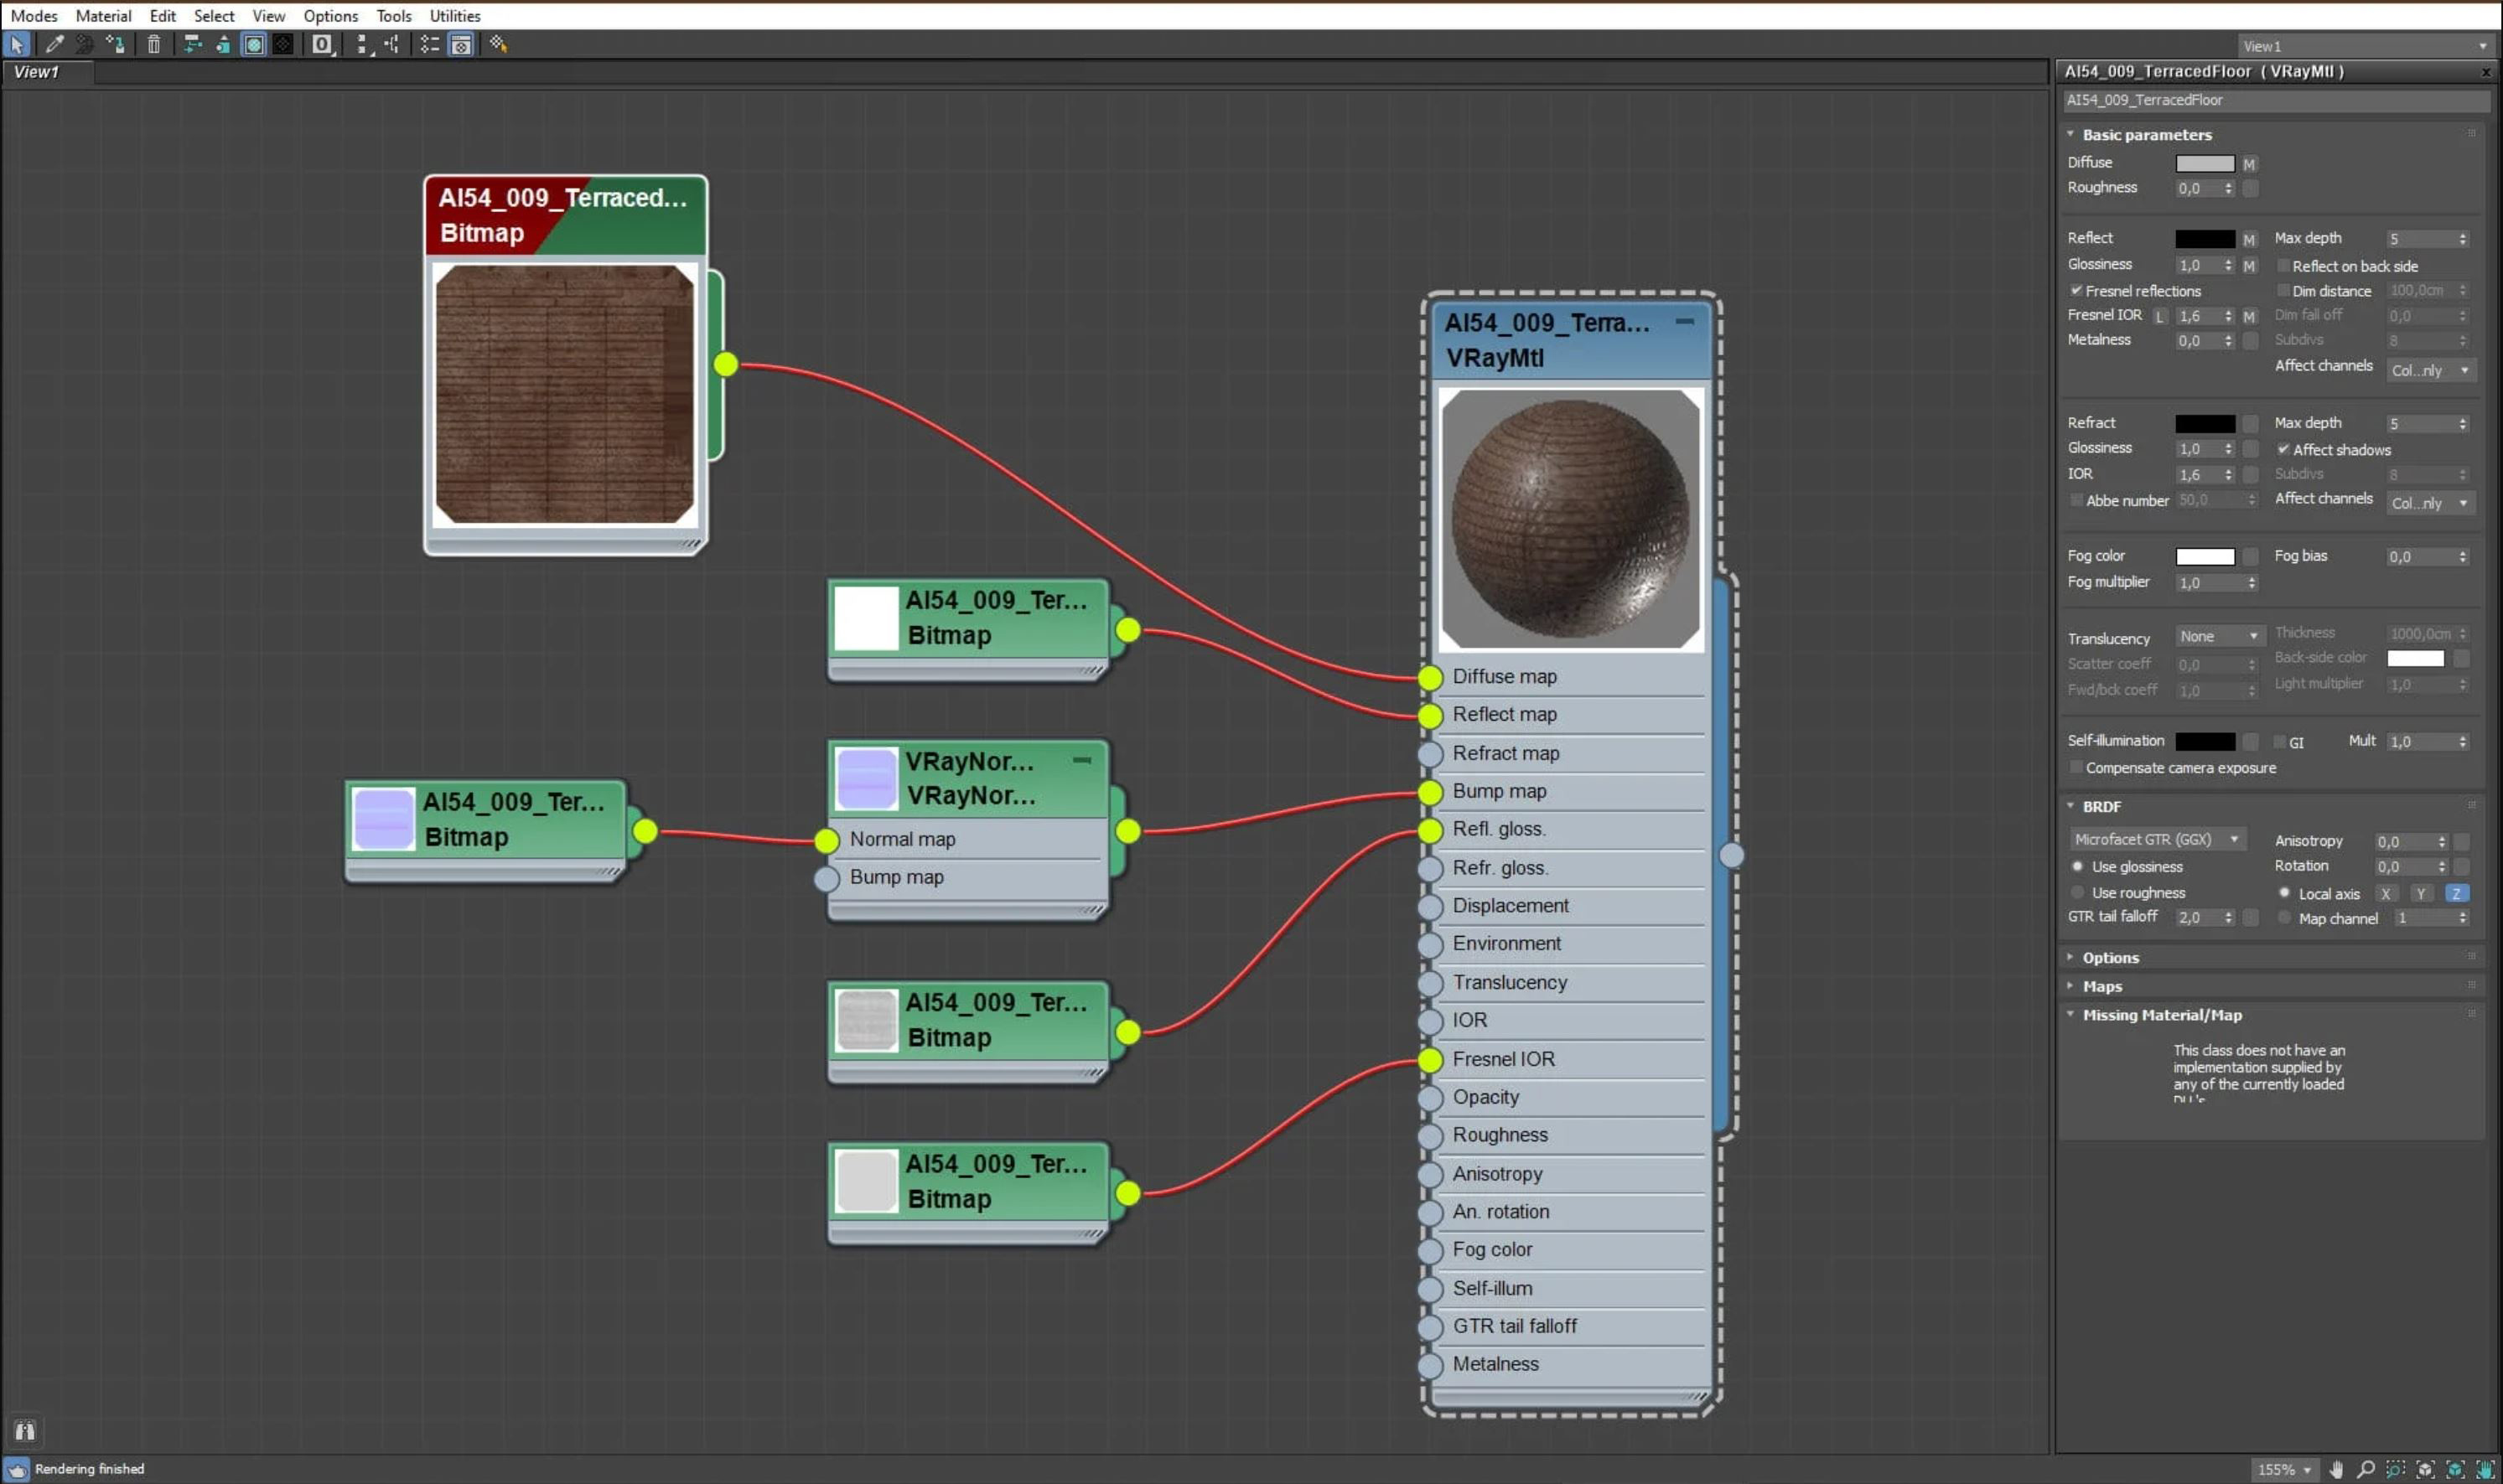The width and height of the screenshot is (2503, 1484).
Task: Open the Translucency None dropdown
Action: click(2218, 636)
